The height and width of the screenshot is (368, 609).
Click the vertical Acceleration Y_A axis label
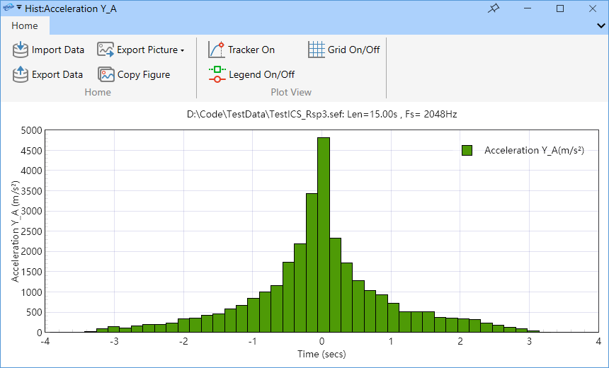pos(15,231)
